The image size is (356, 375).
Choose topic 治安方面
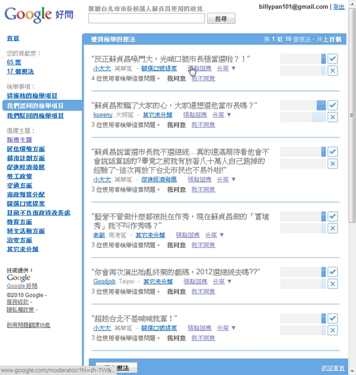[x=20, y=240]
